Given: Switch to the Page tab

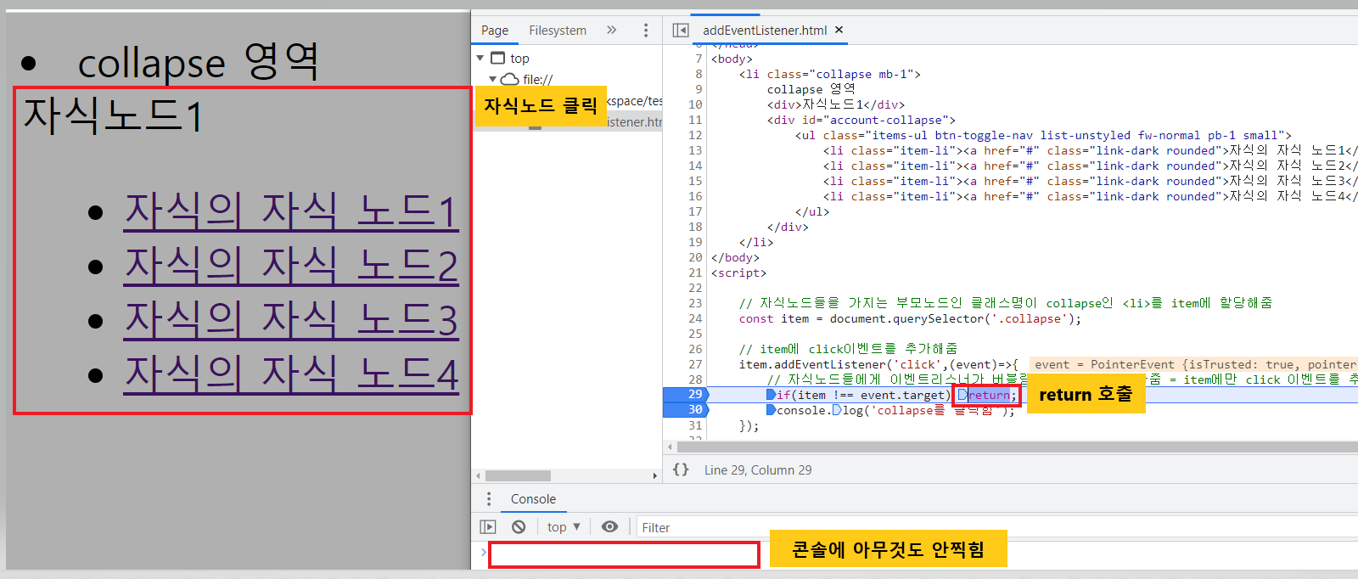Looking at the screenshot, I should point(495,30).
